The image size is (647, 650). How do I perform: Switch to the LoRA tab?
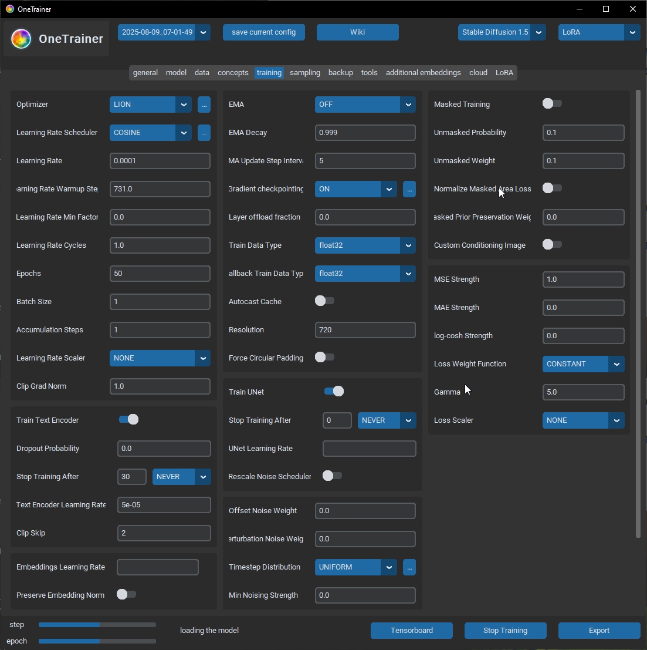(x=504, y=73)
